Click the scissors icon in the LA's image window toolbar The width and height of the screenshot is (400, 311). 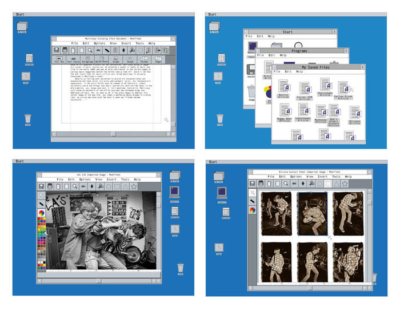(101, 186)
